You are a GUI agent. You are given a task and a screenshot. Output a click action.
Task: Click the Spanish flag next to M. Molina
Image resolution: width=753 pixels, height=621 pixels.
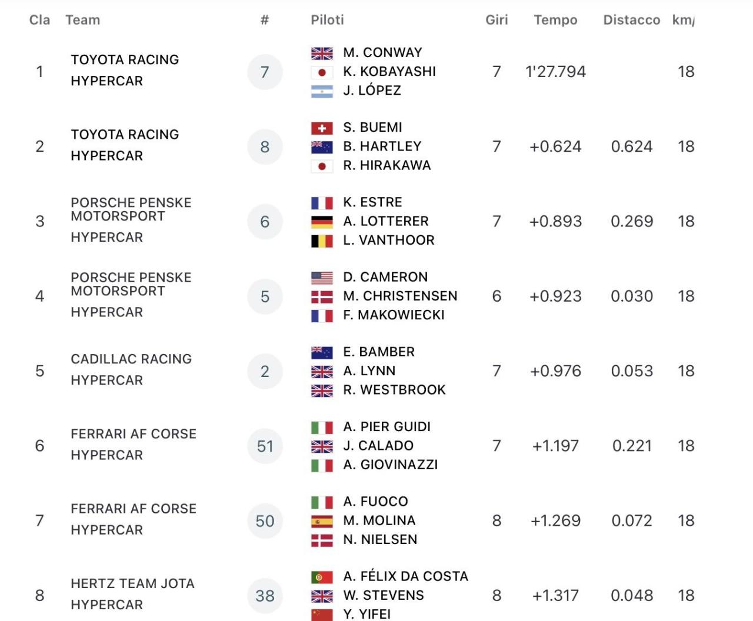pyautogui.click(x=322, y=522)
